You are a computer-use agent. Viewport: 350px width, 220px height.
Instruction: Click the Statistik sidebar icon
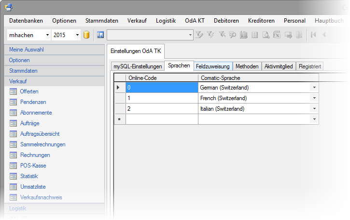pos(13,176)
